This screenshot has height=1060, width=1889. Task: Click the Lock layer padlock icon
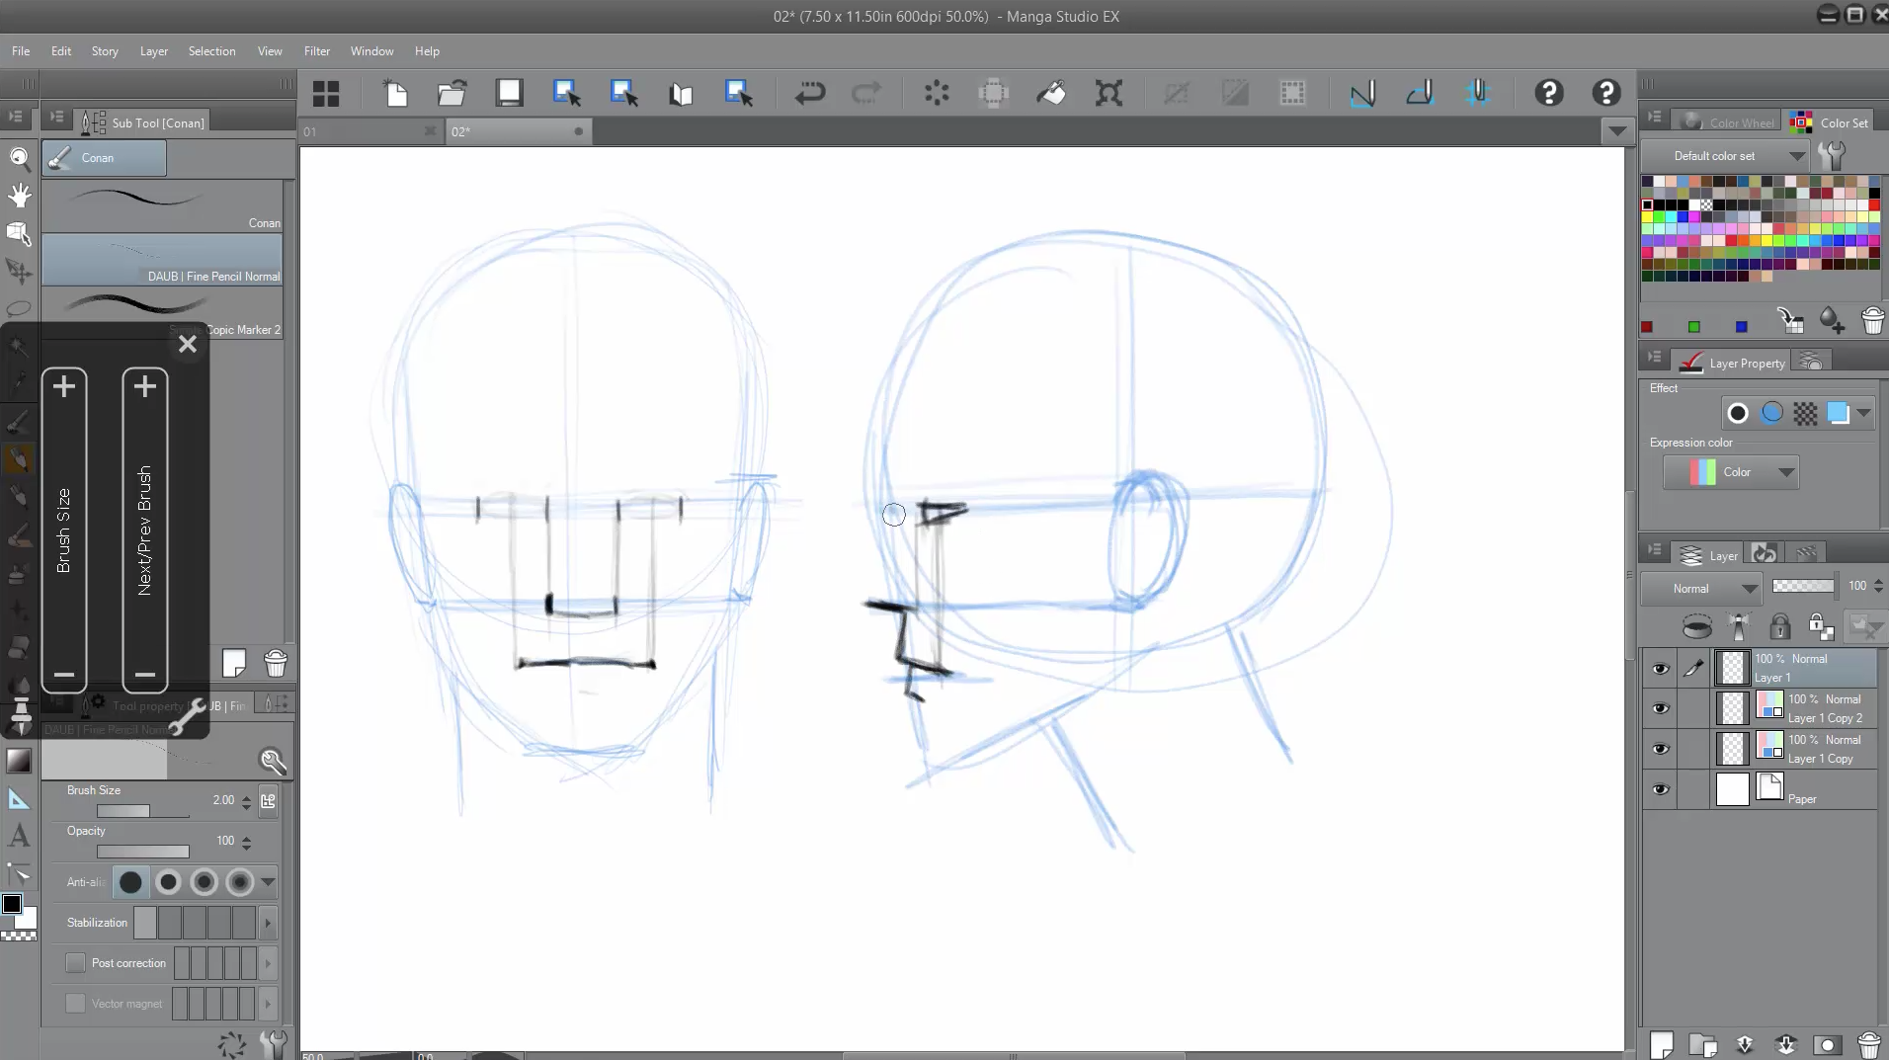[x=1779, y=626]
